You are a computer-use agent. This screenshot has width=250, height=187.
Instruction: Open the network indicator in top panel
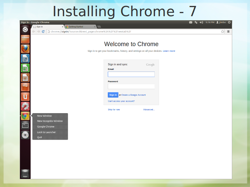click(x=196, y=22)
